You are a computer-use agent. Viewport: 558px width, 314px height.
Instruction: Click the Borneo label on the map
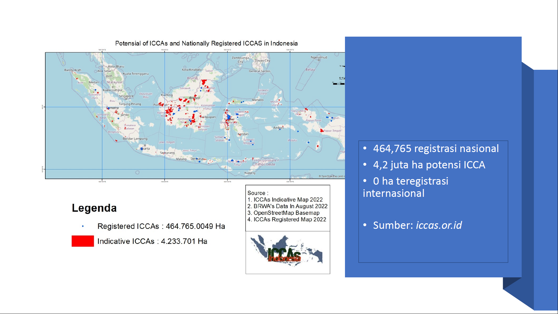point(194,98)
